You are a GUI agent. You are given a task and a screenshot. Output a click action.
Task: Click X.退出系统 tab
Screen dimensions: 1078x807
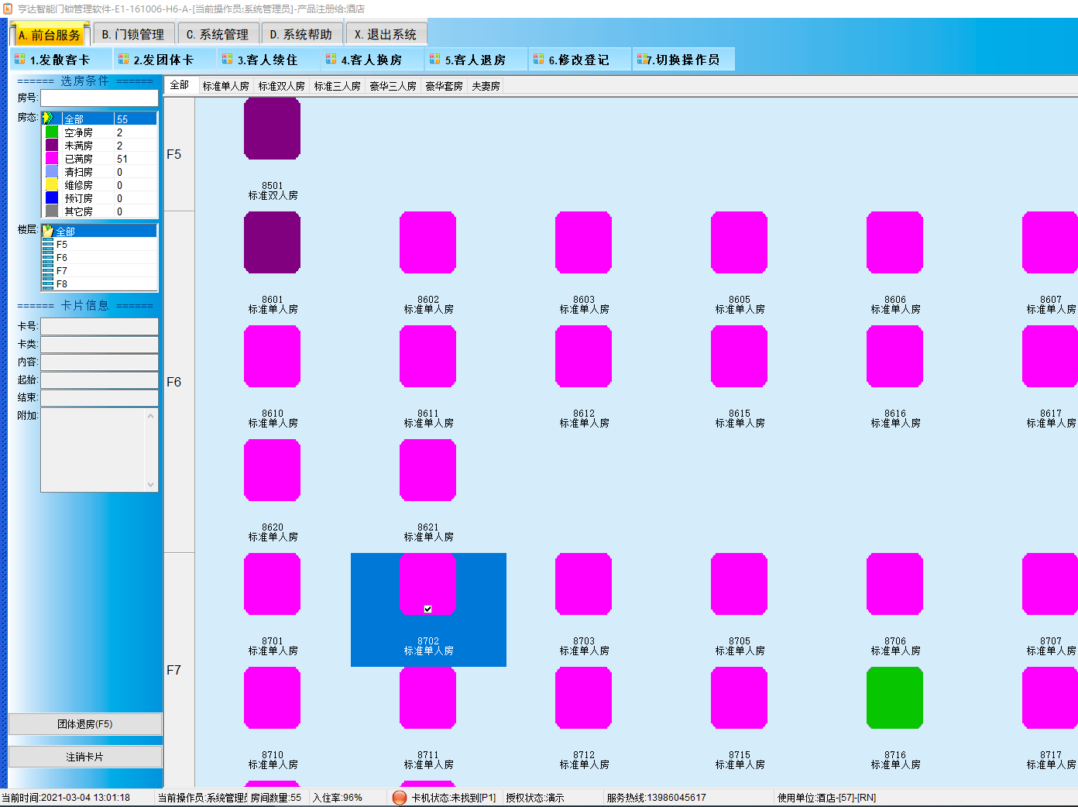386,35
